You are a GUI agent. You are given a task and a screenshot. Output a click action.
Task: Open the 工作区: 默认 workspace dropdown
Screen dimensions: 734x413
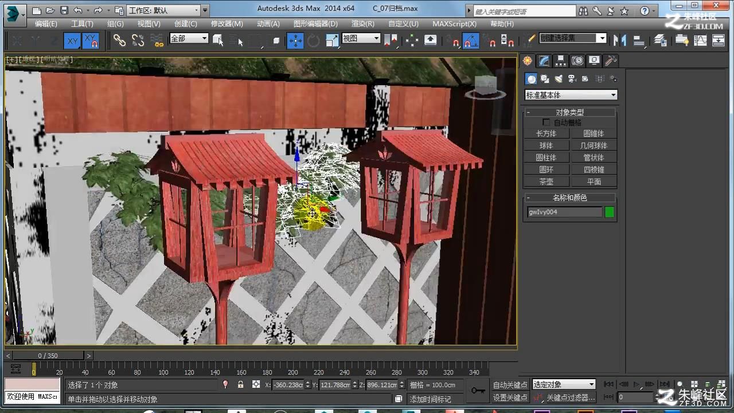(x=163, y=10)
